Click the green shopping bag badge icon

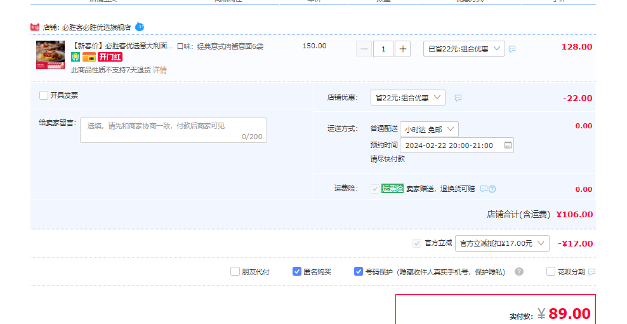tap(76, 57)
